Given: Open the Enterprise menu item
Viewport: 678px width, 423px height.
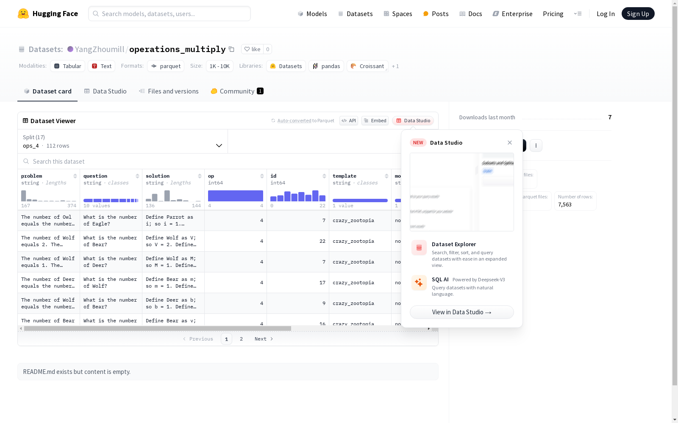Looking at the screenshot, I should click(x=512, y=14).
